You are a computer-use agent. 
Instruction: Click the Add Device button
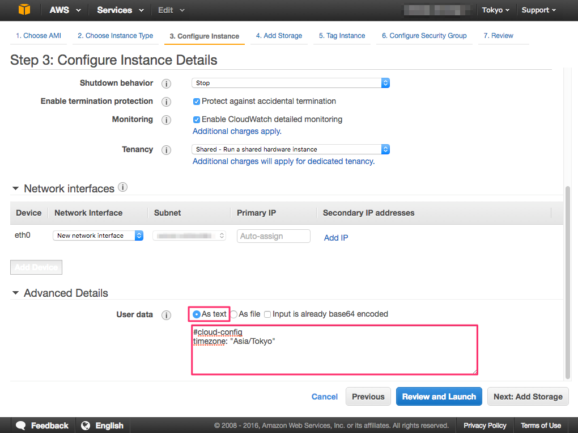pos(36,267)
